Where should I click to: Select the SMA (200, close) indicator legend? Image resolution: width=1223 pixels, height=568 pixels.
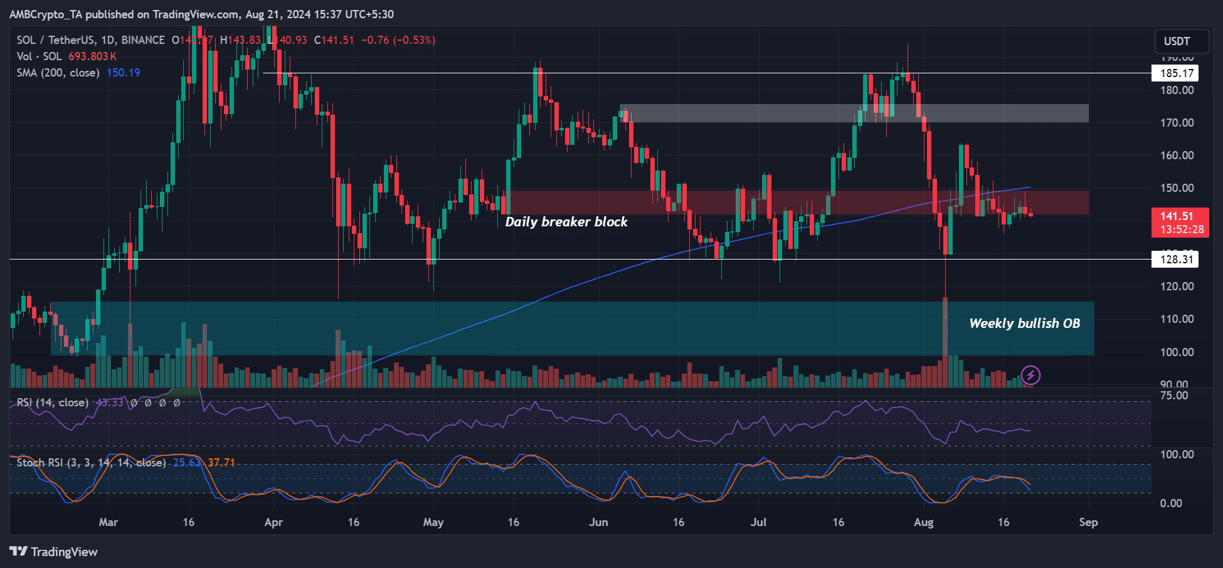58,73
